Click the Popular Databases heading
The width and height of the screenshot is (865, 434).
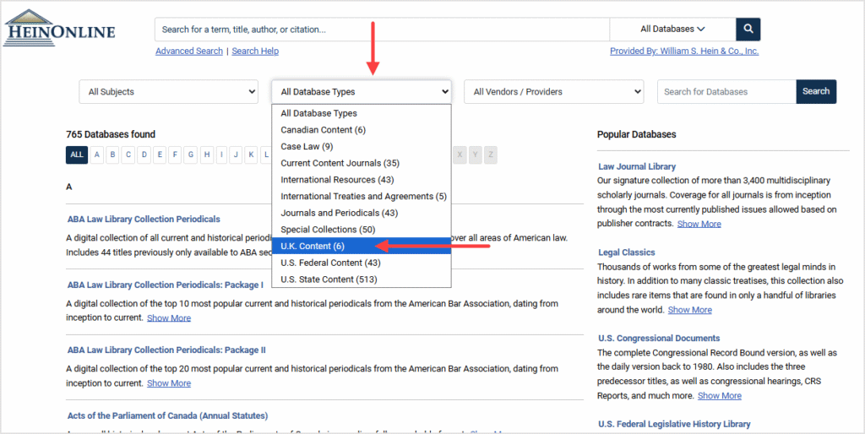coord(637,134)
